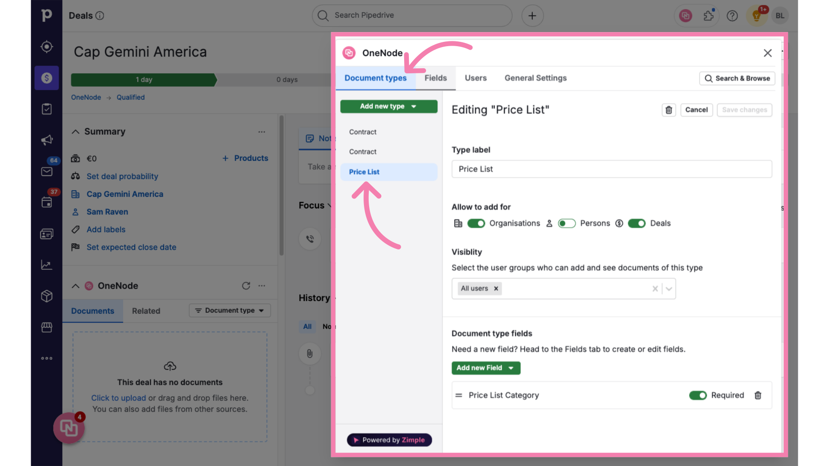
Task: Click the Type label input field
Action: 611,169
